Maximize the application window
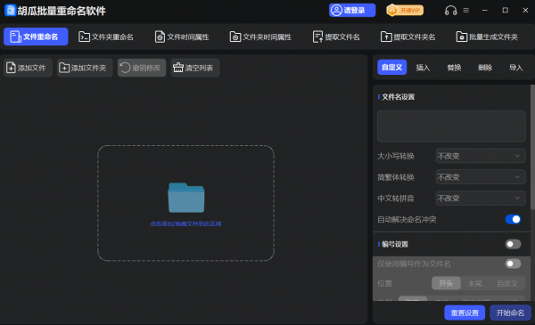Screen dimensions: 535x325 pos(505,10)
